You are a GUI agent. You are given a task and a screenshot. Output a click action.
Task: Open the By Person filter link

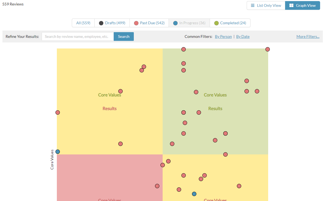coord(223,36)
